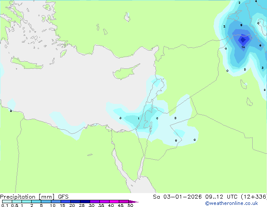Screen dimensions: 267x207
Task: Click the 'GFS' model label
Action: [x=63, y=197]
